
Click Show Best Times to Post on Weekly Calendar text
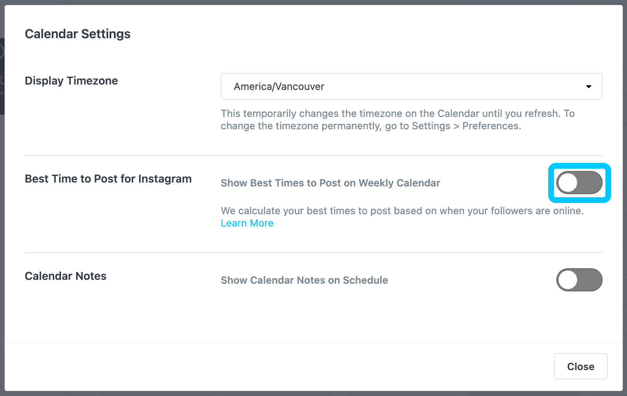pyautogui.click(x=330, y=183)
